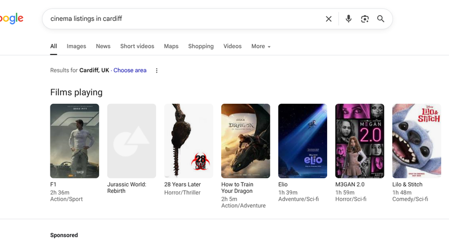Viewport: 449px width, 240px height.
Task: Click the magnifying glass search icon
Action: (x=381, y=19)
